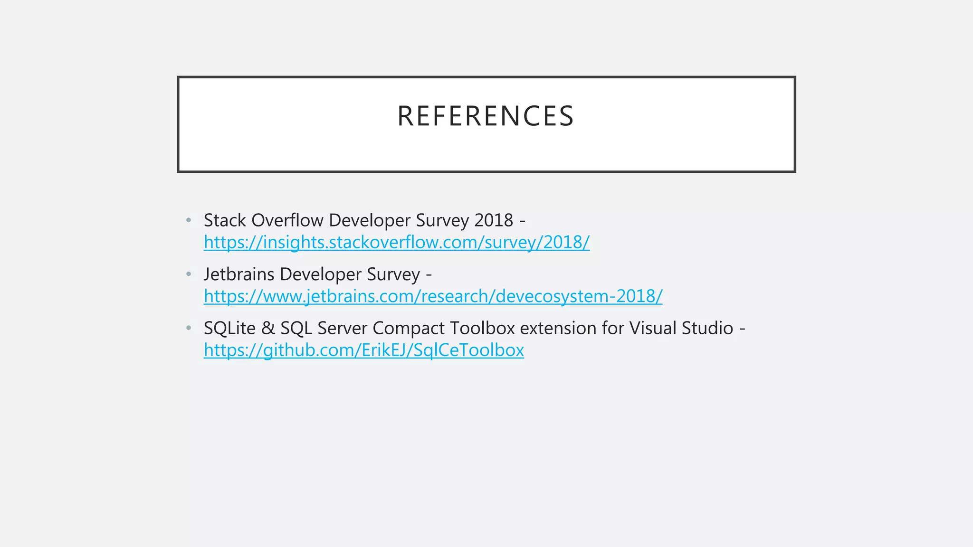Click the word 'extension' in third bullet
Image resolution: width=973 pixels, height=547 pixels.
(558, 328)
